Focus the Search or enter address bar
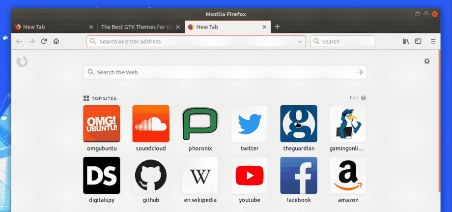The image size is (452, 212). click(x=196, y=41)
